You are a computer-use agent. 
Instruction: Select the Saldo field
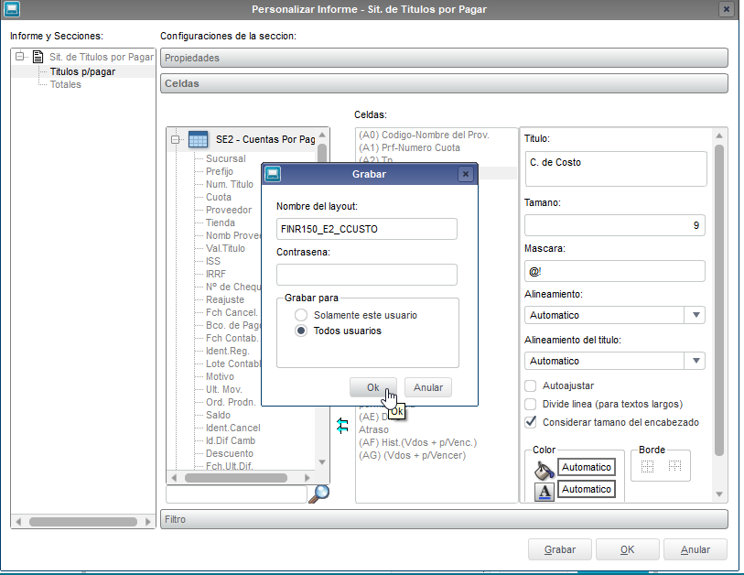[x=218, y=415]
